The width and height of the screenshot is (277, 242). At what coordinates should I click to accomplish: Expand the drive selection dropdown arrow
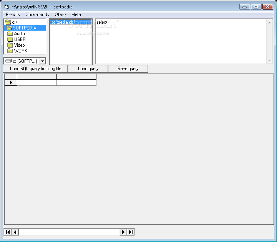tap(42, 61)
